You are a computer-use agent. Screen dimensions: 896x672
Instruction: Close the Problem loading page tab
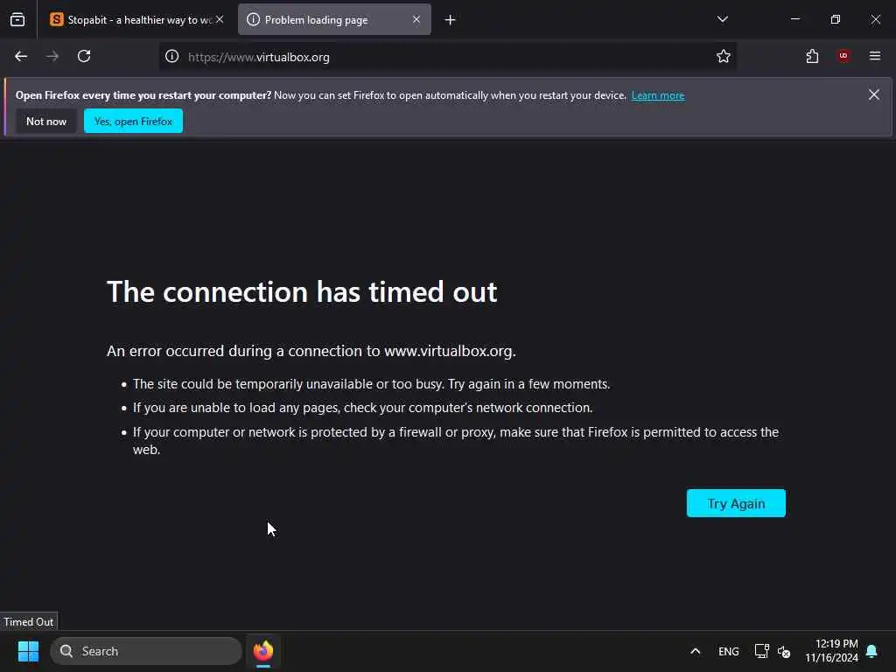[x=416, y=19]
